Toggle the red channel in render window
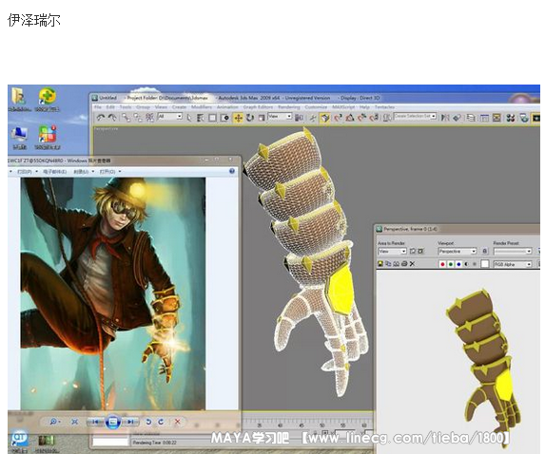 [x=442, y=264]
